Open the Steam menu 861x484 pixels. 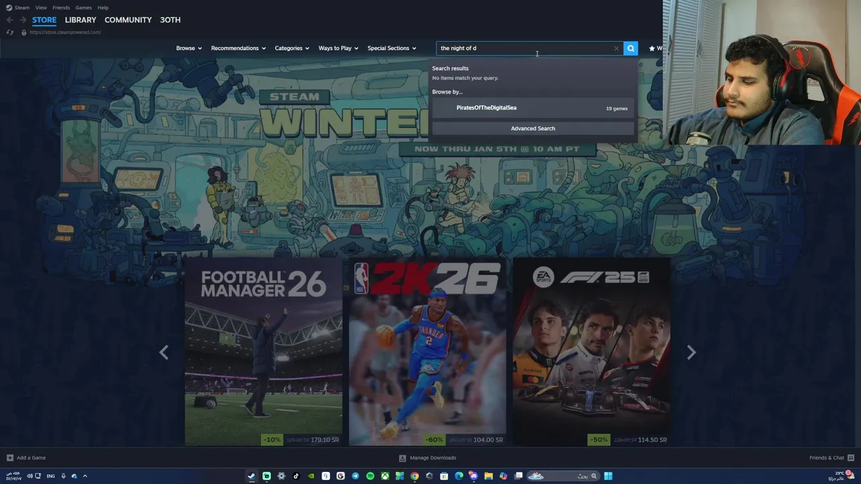(x=22, y=7)
